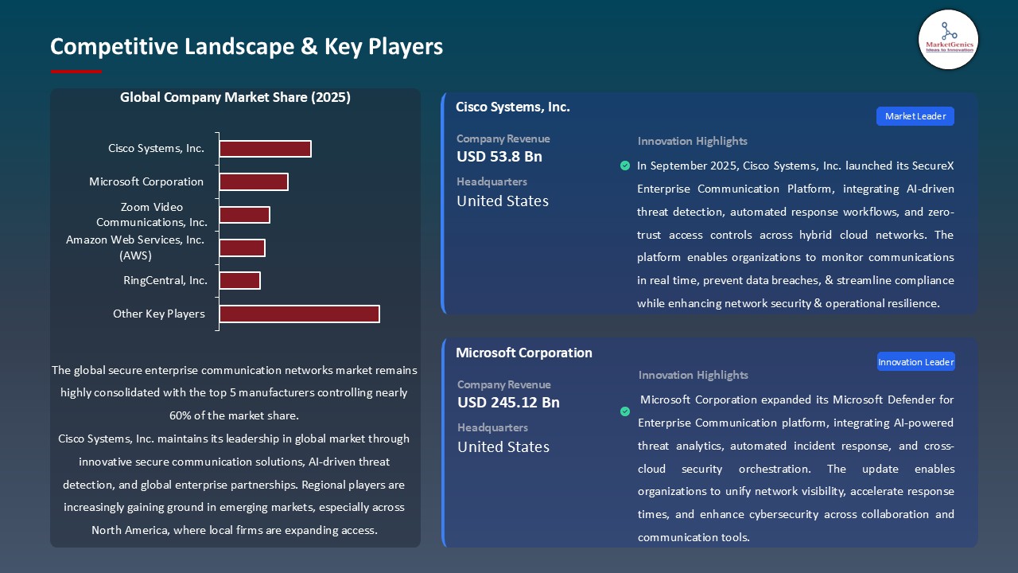Collapse the Global Company Market Share chart panel

coord(235,97)
